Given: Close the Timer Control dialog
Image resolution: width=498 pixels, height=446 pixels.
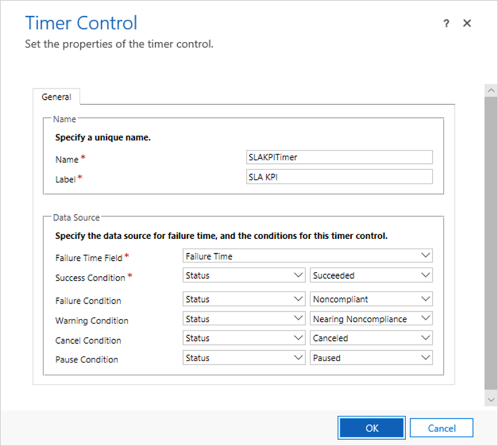Looking at the screenshot, I should click(467, 24).
